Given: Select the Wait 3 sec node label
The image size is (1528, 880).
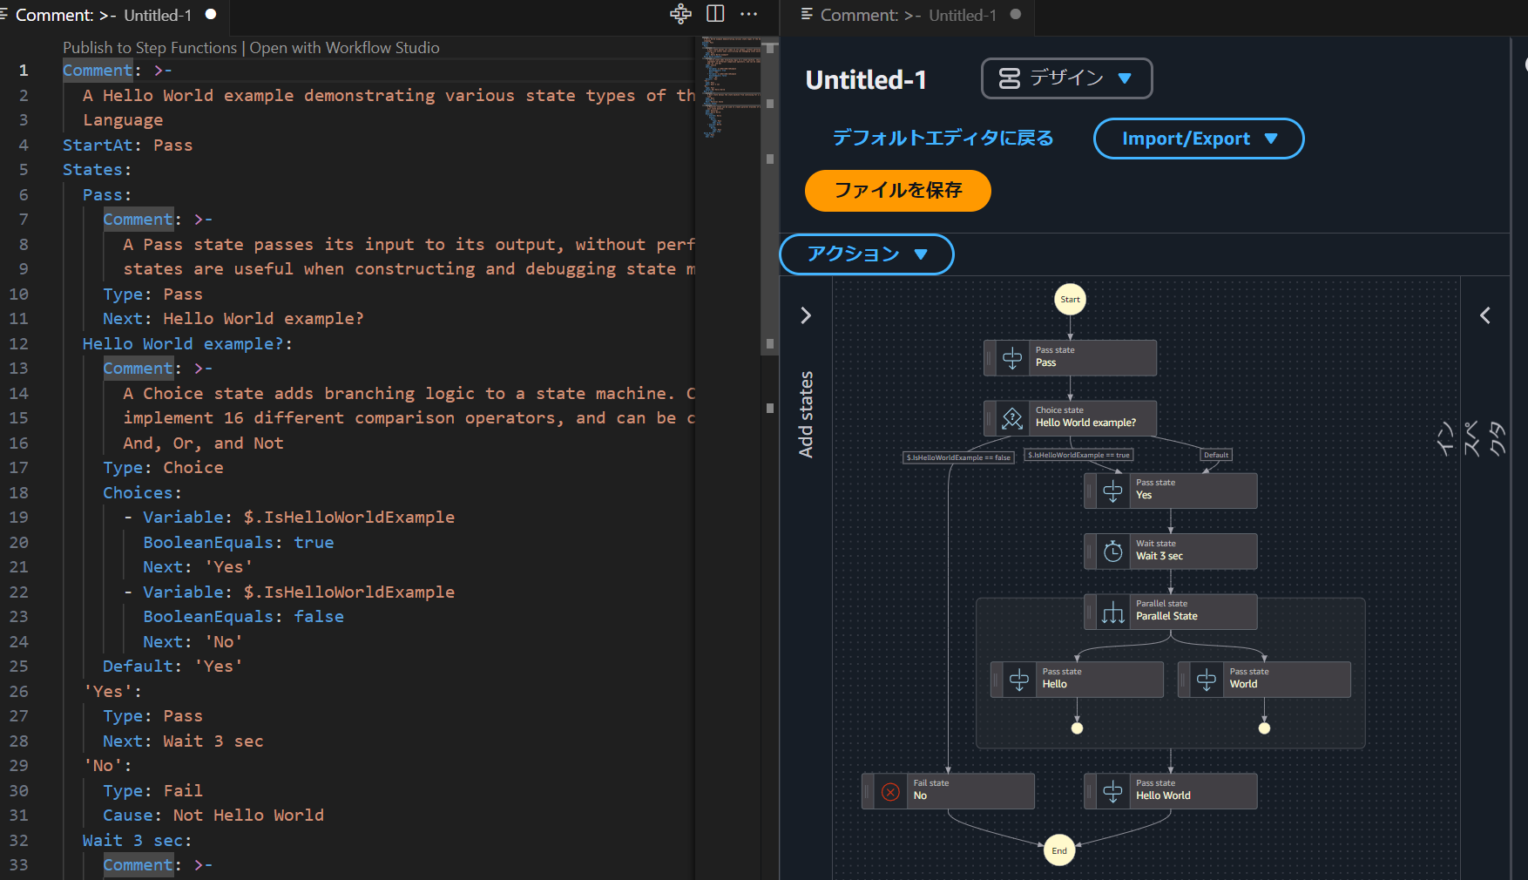Looking at the screenshot, I should (1160, 557).
